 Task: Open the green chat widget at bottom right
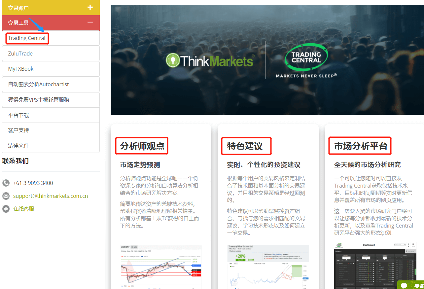tap(411, 285)
